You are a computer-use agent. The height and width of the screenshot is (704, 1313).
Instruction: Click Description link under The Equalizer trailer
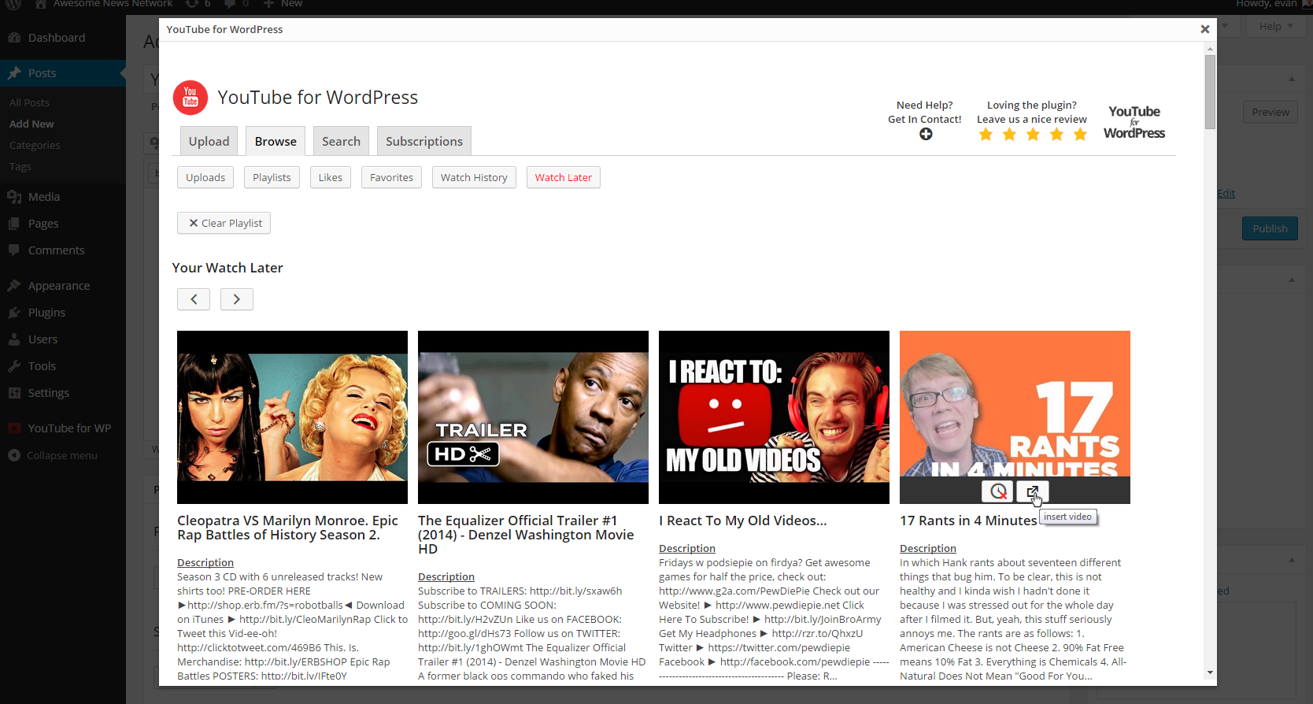coord(446,576)
